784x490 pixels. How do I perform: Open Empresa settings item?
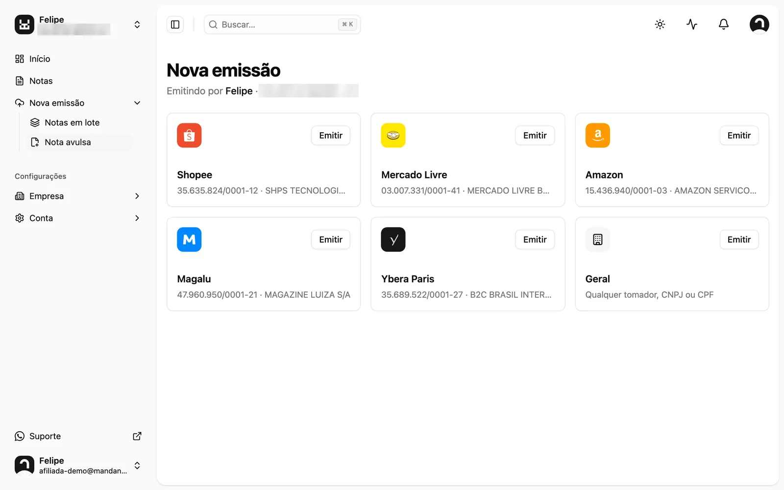pyautogui.click(x=78, y=196)
